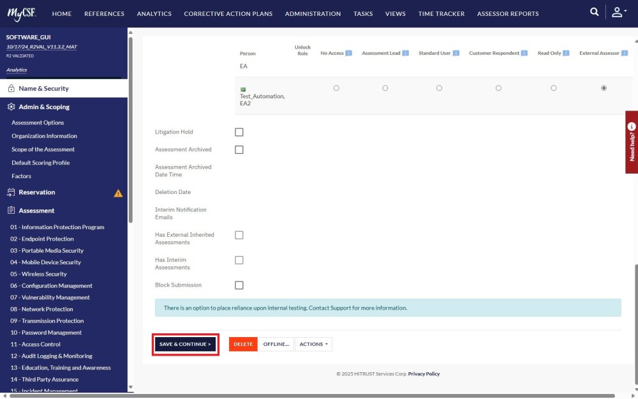Click the Admin & Scoping gear icon
Screen dimensions: 638x399
click(11, 107)
